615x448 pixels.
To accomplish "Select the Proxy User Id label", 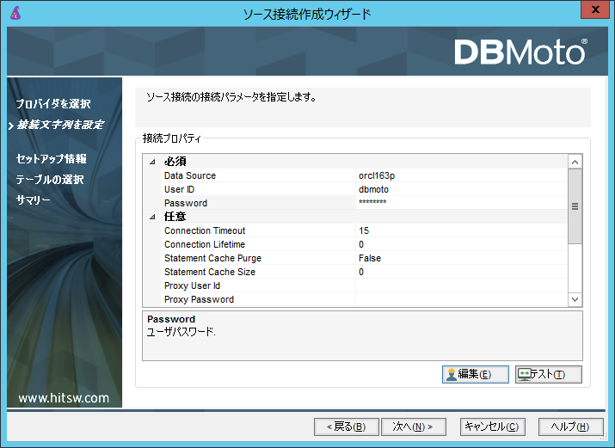I will pos(192,285).
